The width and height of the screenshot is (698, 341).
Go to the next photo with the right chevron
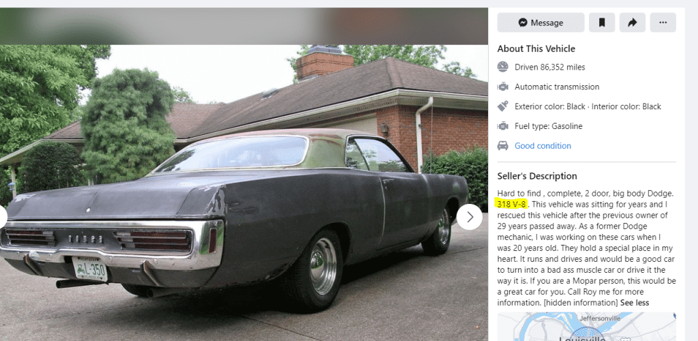469,218
